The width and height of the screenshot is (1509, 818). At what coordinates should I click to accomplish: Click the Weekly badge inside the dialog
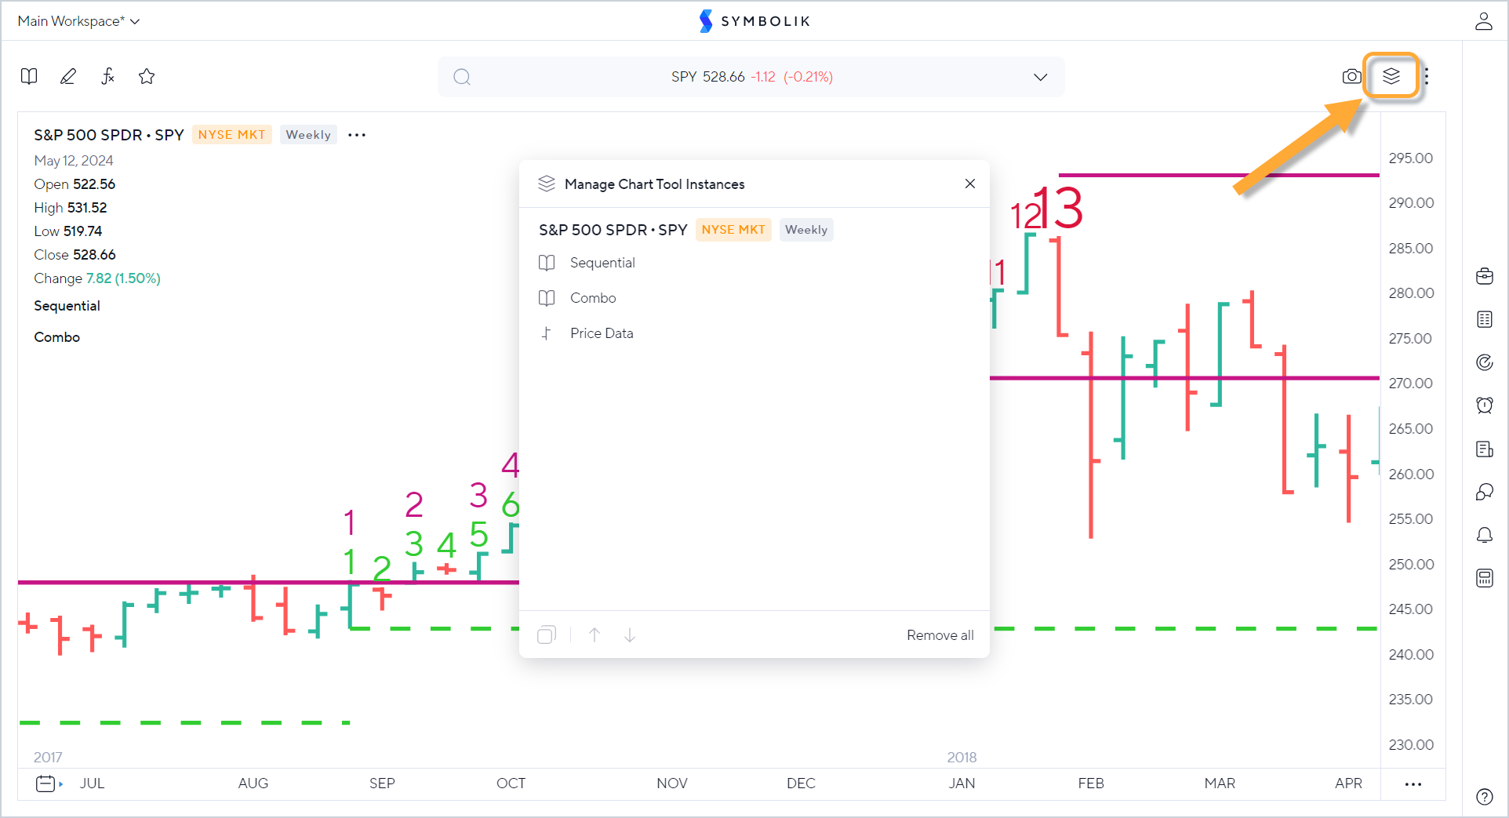[x=806, y=230]
